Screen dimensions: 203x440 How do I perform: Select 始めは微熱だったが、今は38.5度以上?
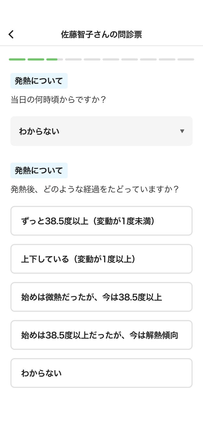pos(101,297)
